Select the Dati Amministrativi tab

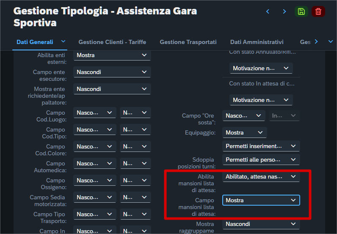pyautogui.click(x=257, y=42)
